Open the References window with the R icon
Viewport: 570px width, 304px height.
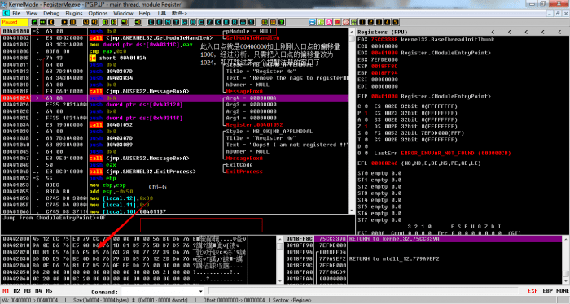click(235, 22)
